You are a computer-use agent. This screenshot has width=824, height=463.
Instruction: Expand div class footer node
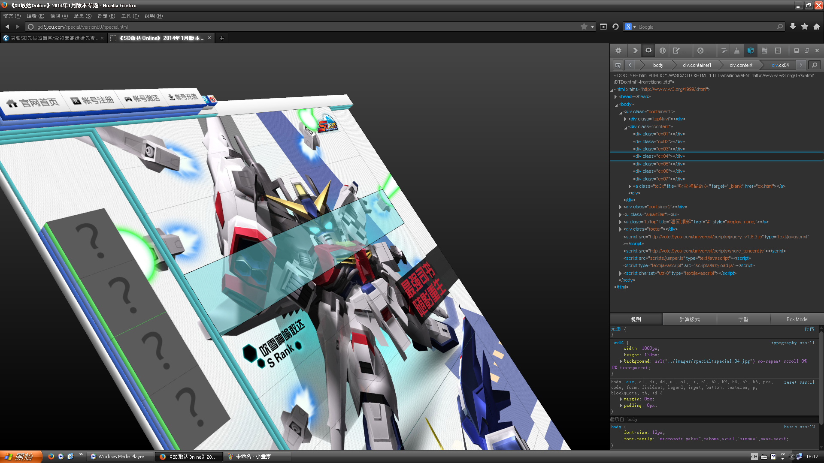pos(621,229)
